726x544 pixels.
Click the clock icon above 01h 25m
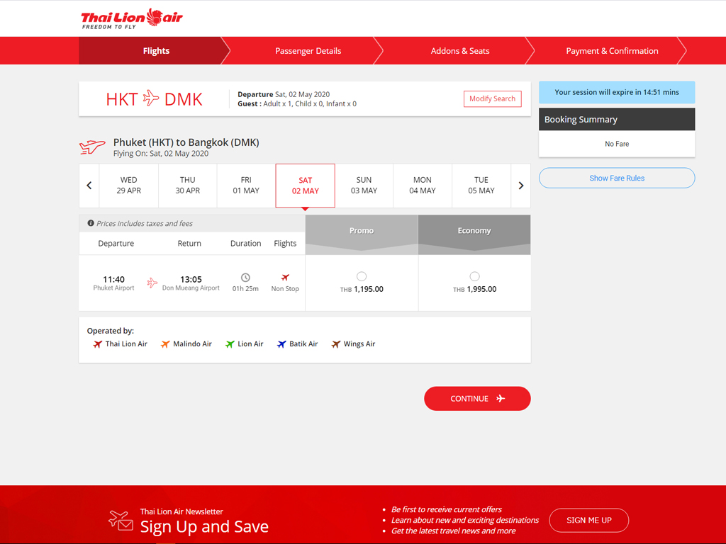(245, 278)
